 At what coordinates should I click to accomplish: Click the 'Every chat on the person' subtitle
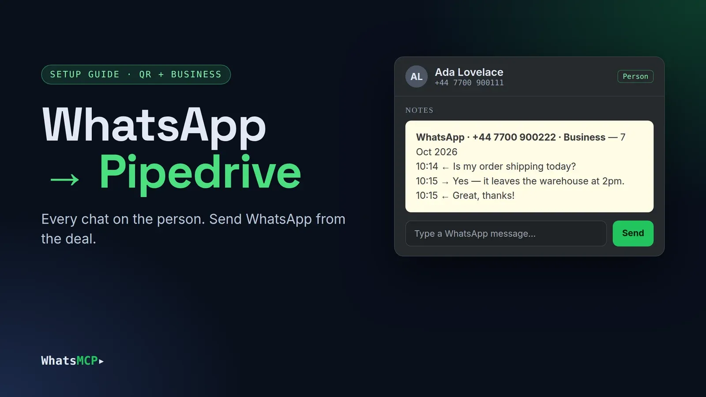tap(193, 229)
